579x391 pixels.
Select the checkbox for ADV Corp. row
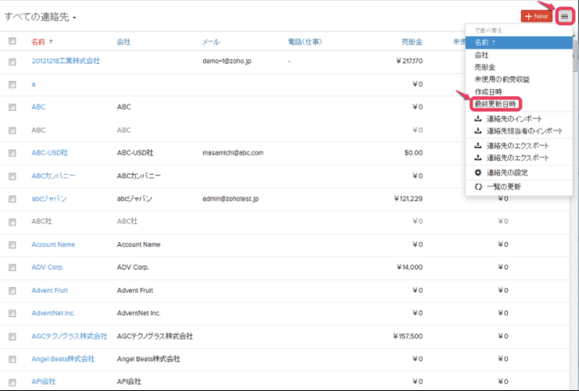pyautogui.click(x=12, y=268)
